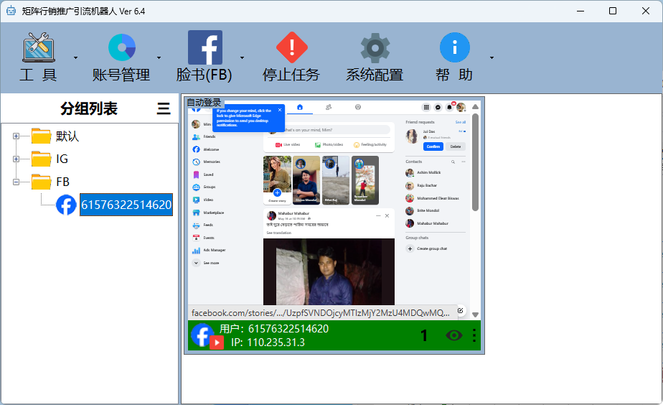
Task: Click the Feeling/activity option
Action: coord(370,145)
